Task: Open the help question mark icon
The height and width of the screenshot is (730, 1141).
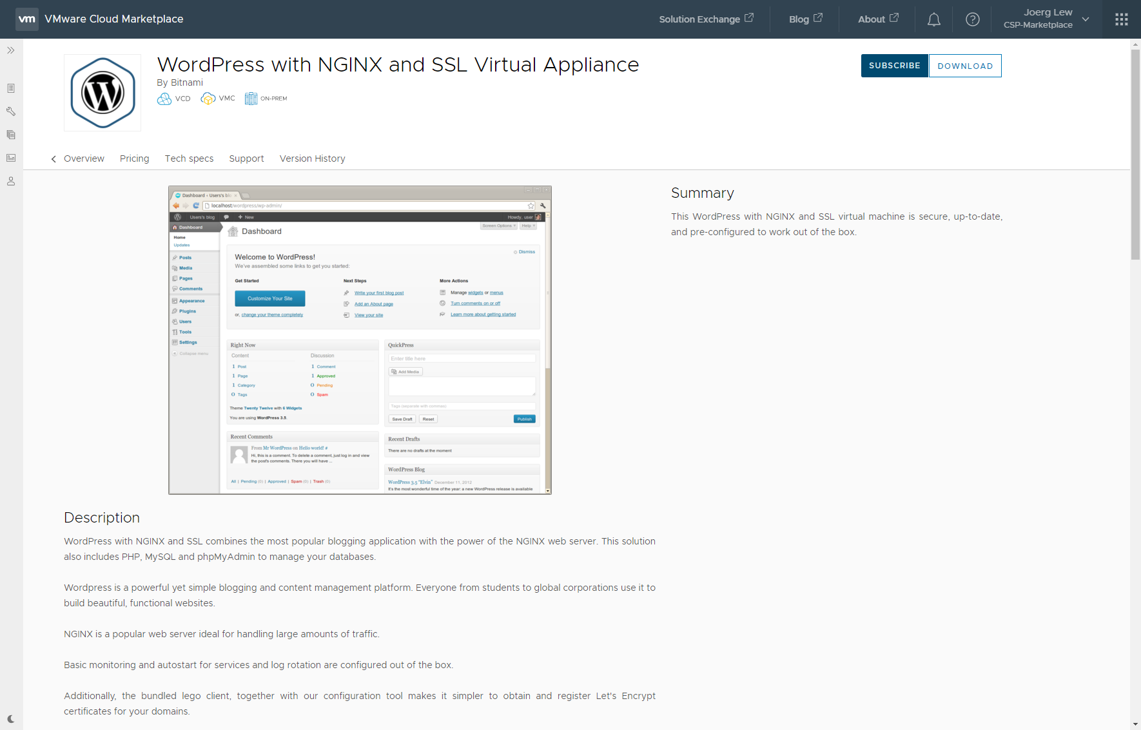Action: click(x=973, y=19)
